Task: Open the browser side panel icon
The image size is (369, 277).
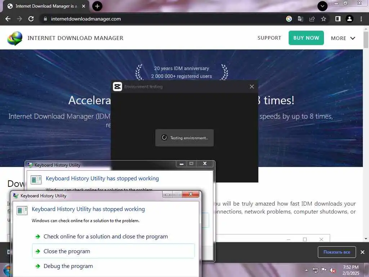Action: [338, 19]
